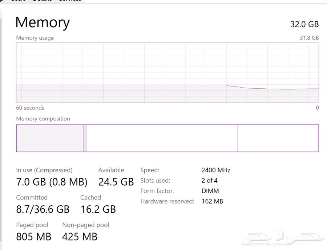Click the thin modified-memory segment in composition bar

[x=85, y=138]
